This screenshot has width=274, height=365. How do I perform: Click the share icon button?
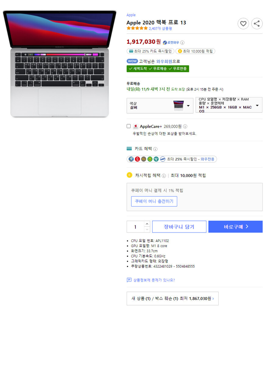(x=257, y=23)
